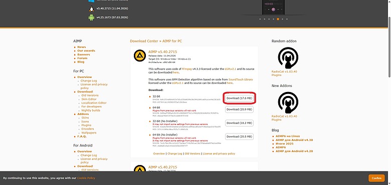391x185 pixels.
Task: Open the Banners sidebar link
Action: 84,54
